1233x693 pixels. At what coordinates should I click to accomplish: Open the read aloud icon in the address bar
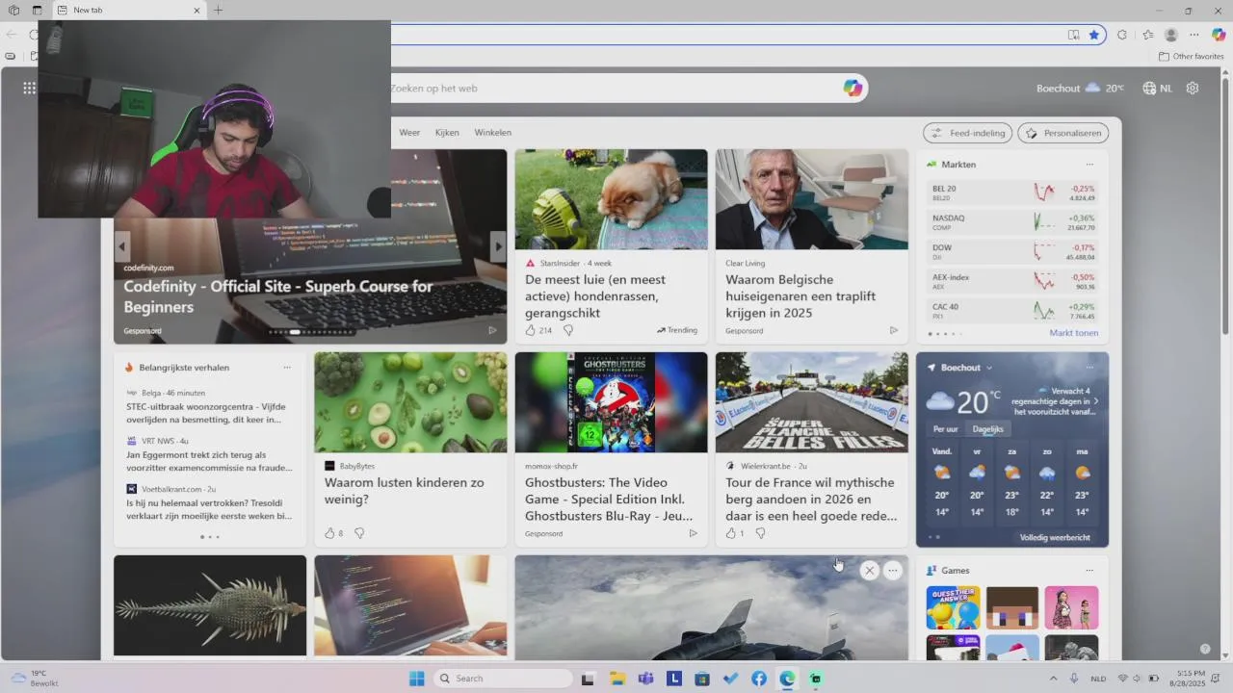coord(1073,35)
